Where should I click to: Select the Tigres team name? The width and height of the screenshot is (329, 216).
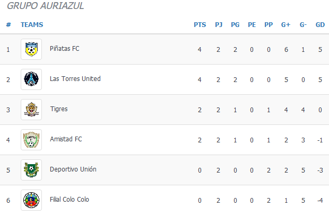click(59, 109)
